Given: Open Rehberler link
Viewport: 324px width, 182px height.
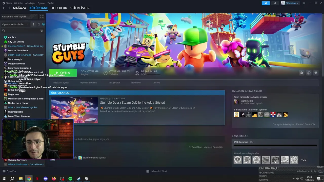Looking at the screenshot, I should click(x=136, y=83).
